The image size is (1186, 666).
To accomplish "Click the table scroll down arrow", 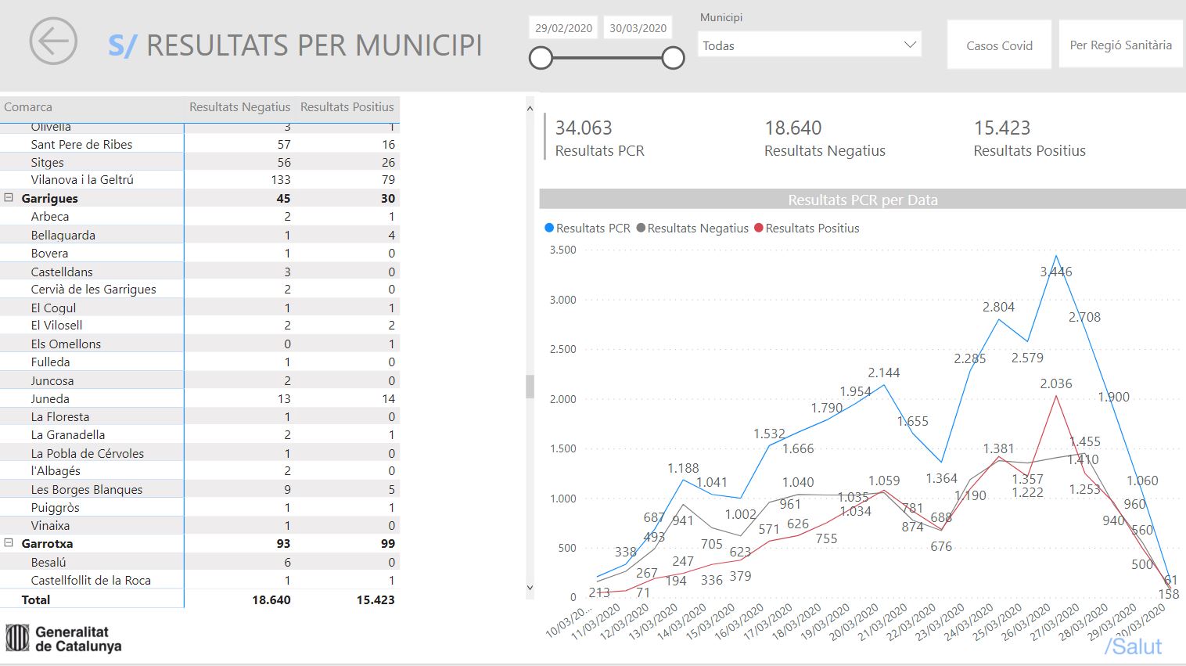I will click(530, 587).
